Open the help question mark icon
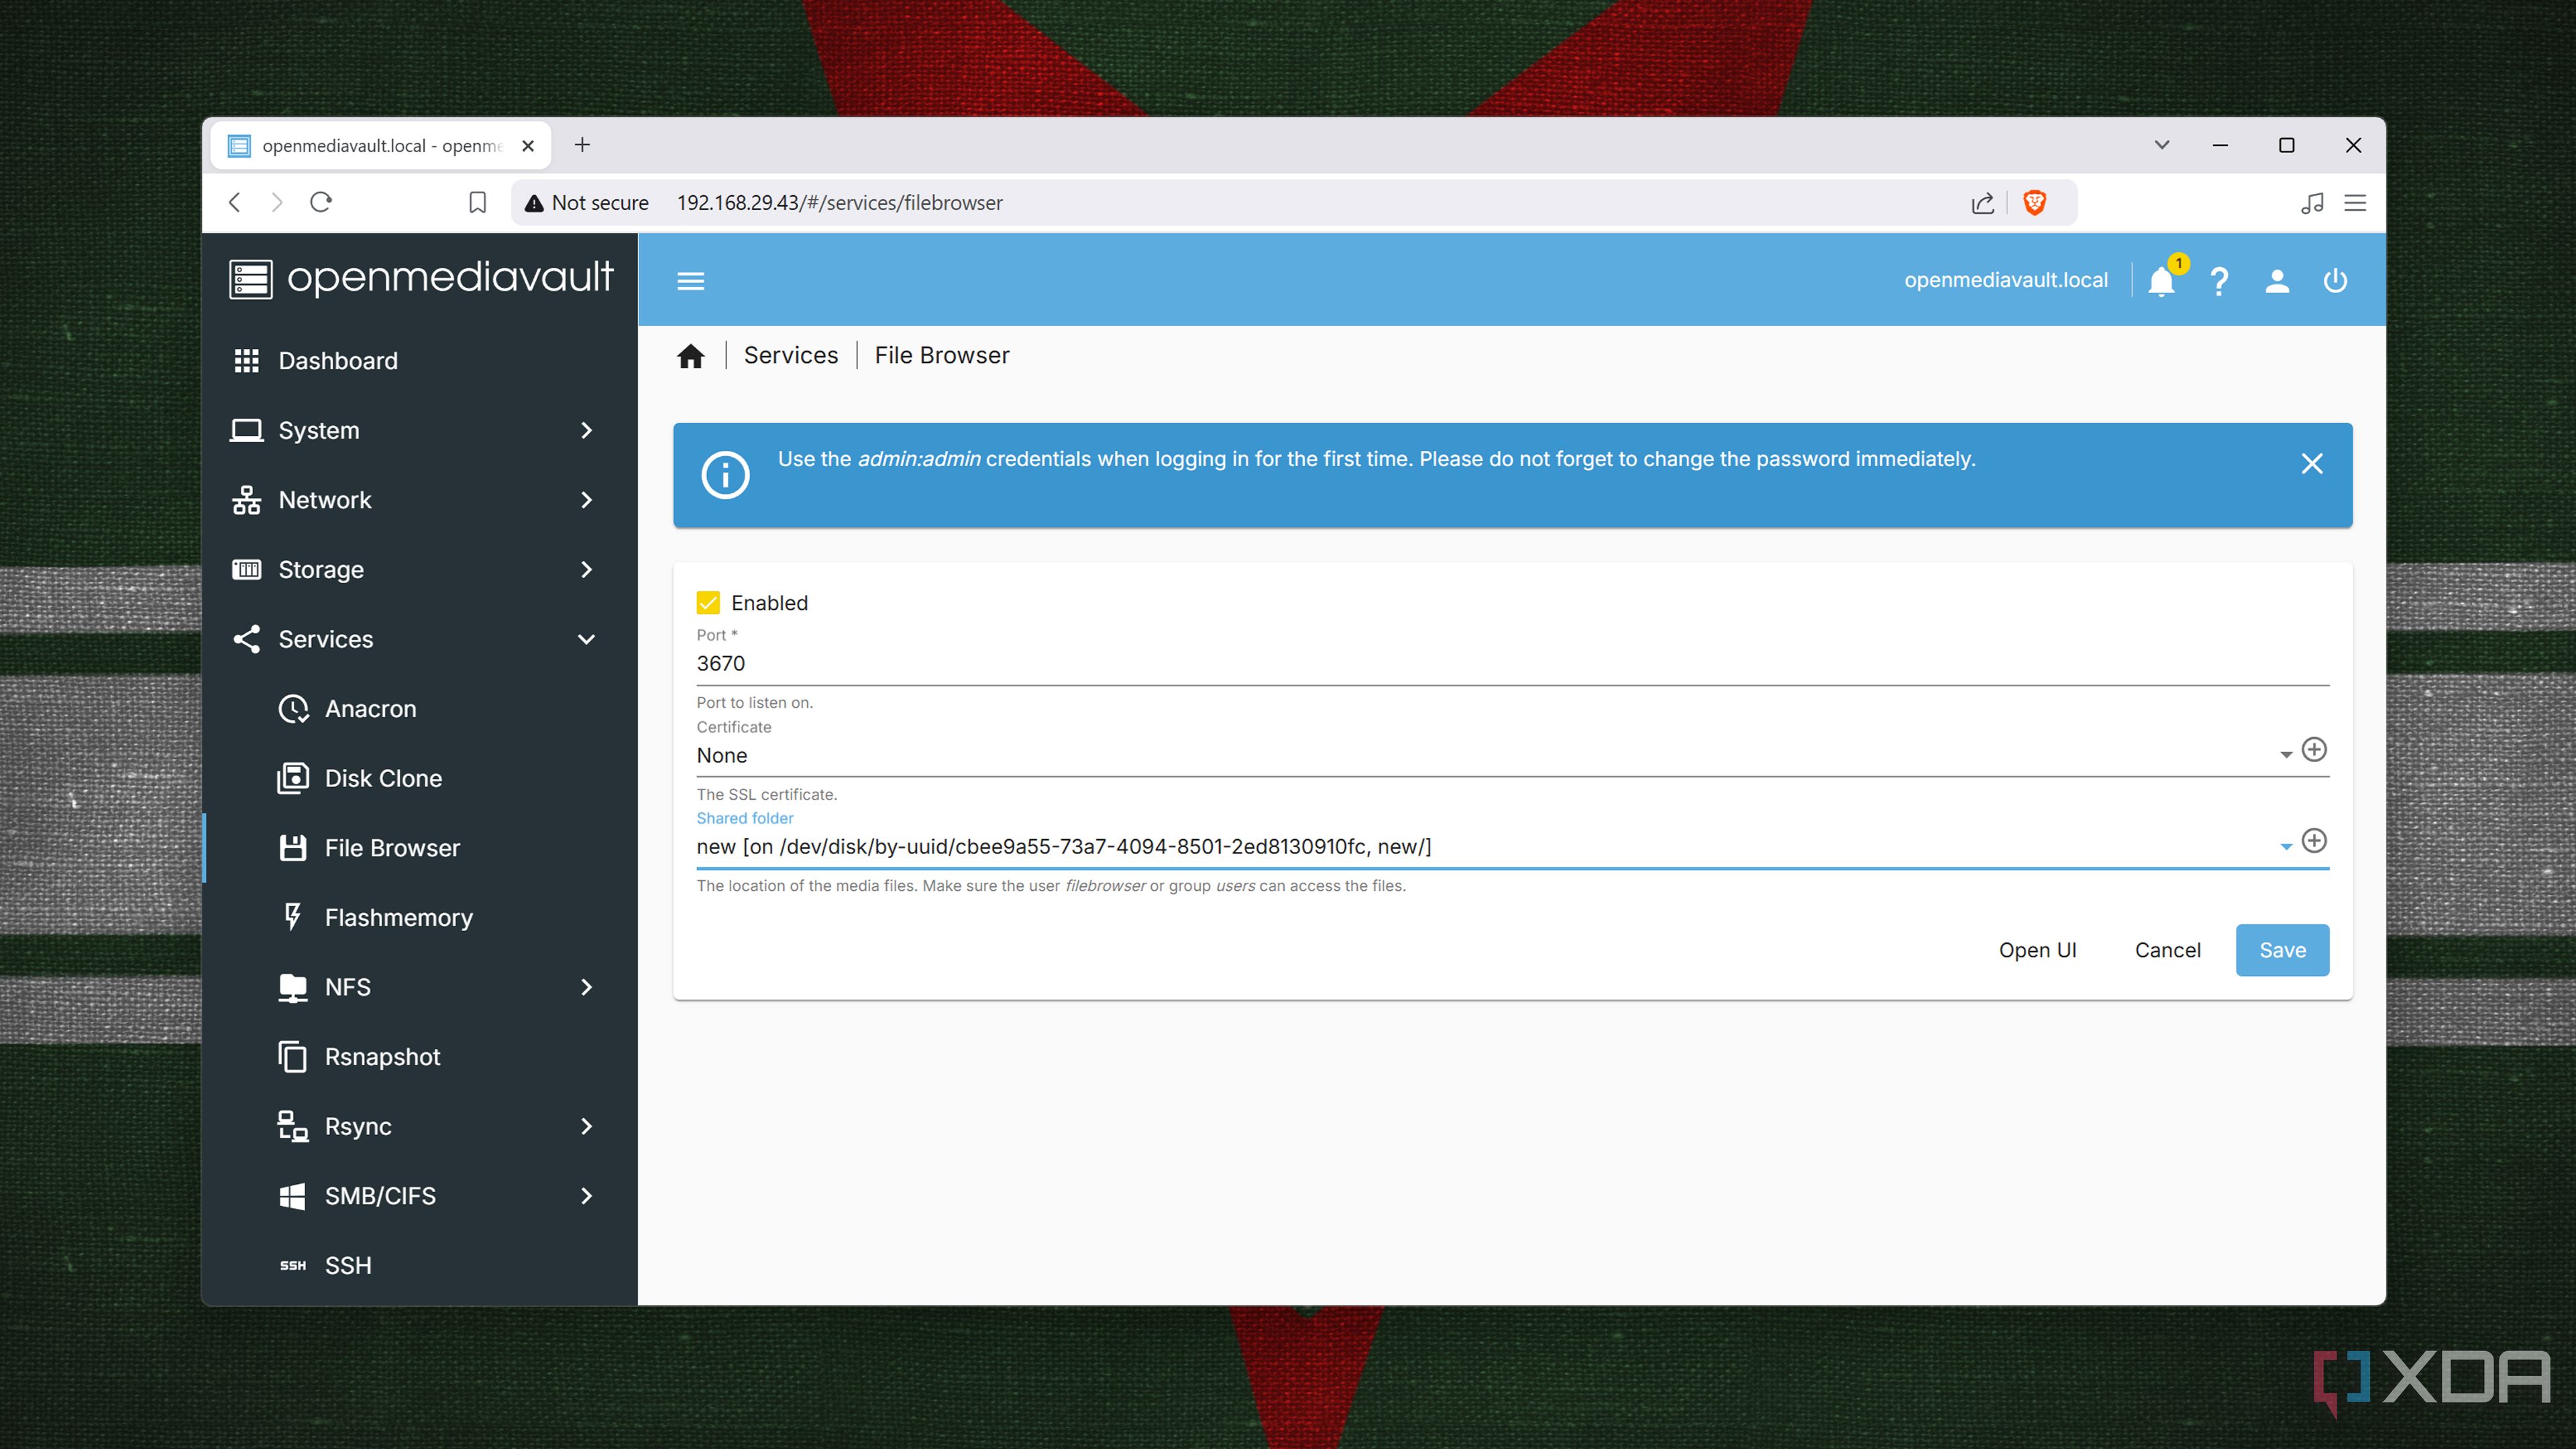 (2219, 281)
